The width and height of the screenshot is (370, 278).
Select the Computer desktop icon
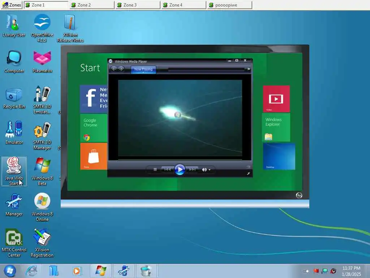point(14,62)
